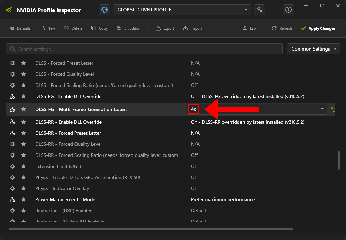Open the profile user settings icon
The width and height of the screenshot is (346, 240).
click(259, 10)
